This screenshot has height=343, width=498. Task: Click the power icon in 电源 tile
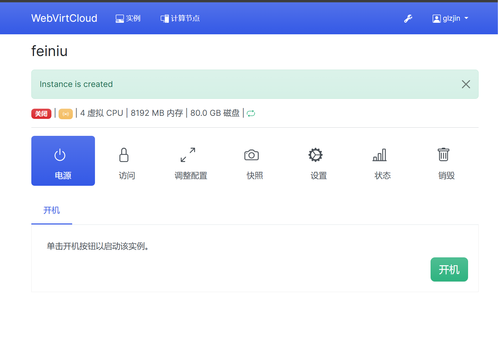(60, 155)
